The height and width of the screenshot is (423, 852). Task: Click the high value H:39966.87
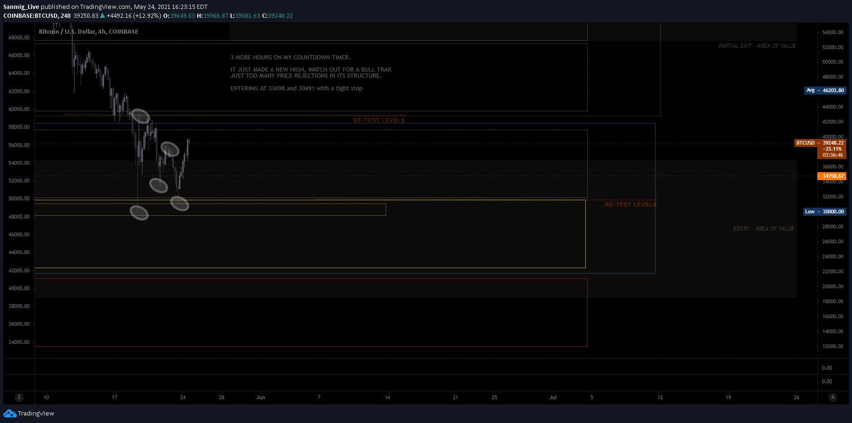pyautogui.click(x=213, y=15)
